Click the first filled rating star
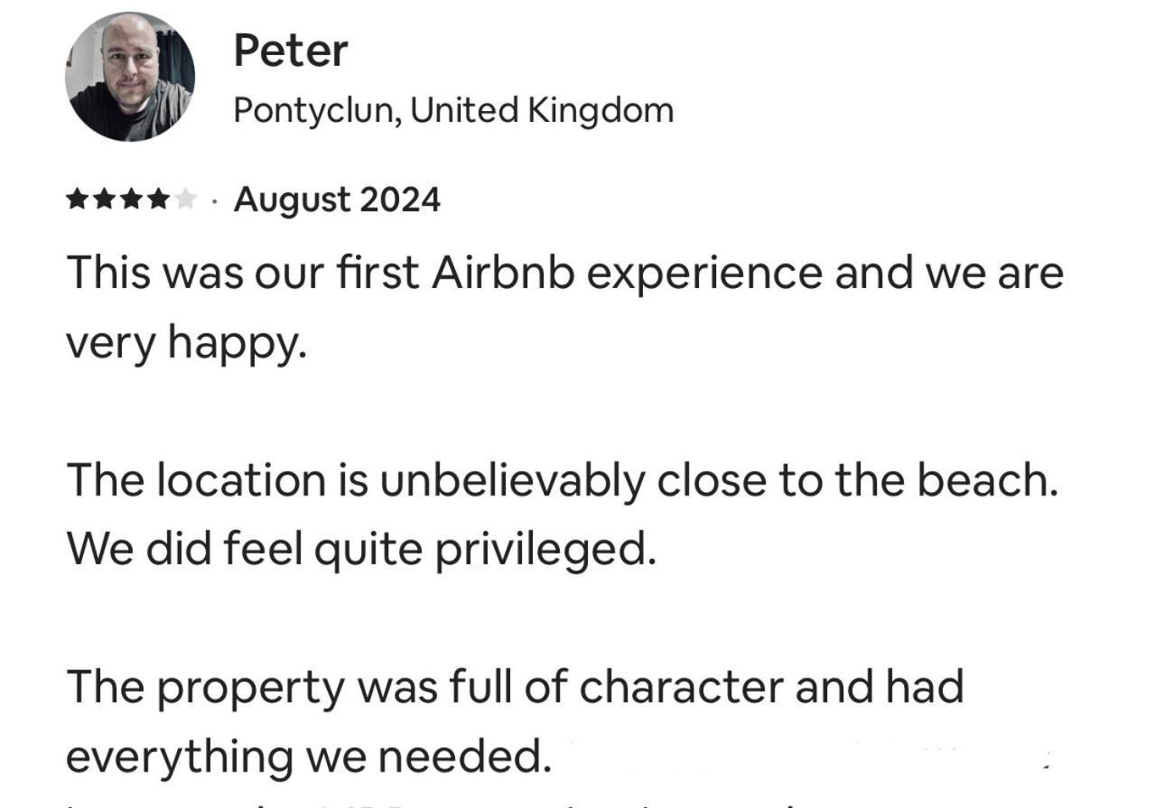 coord(77,200)
